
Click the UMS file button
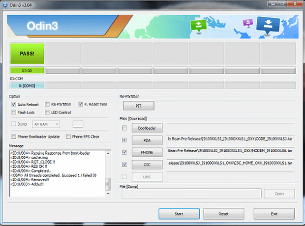click(147, 177)
